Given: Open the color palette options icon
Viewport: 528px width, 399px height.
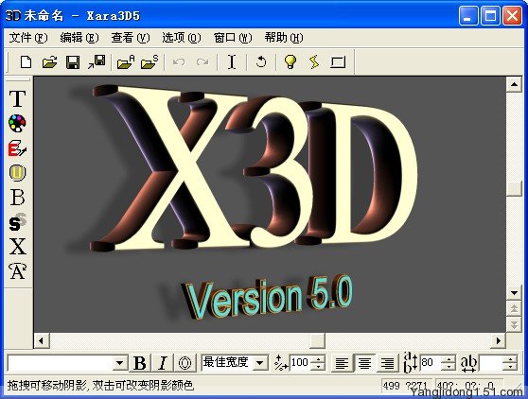Looking at the screenshot, I should point(18,123).
